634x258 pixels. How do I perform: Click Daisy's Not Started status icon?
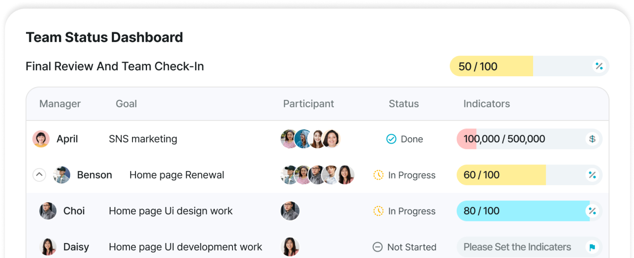coord(377,247)
